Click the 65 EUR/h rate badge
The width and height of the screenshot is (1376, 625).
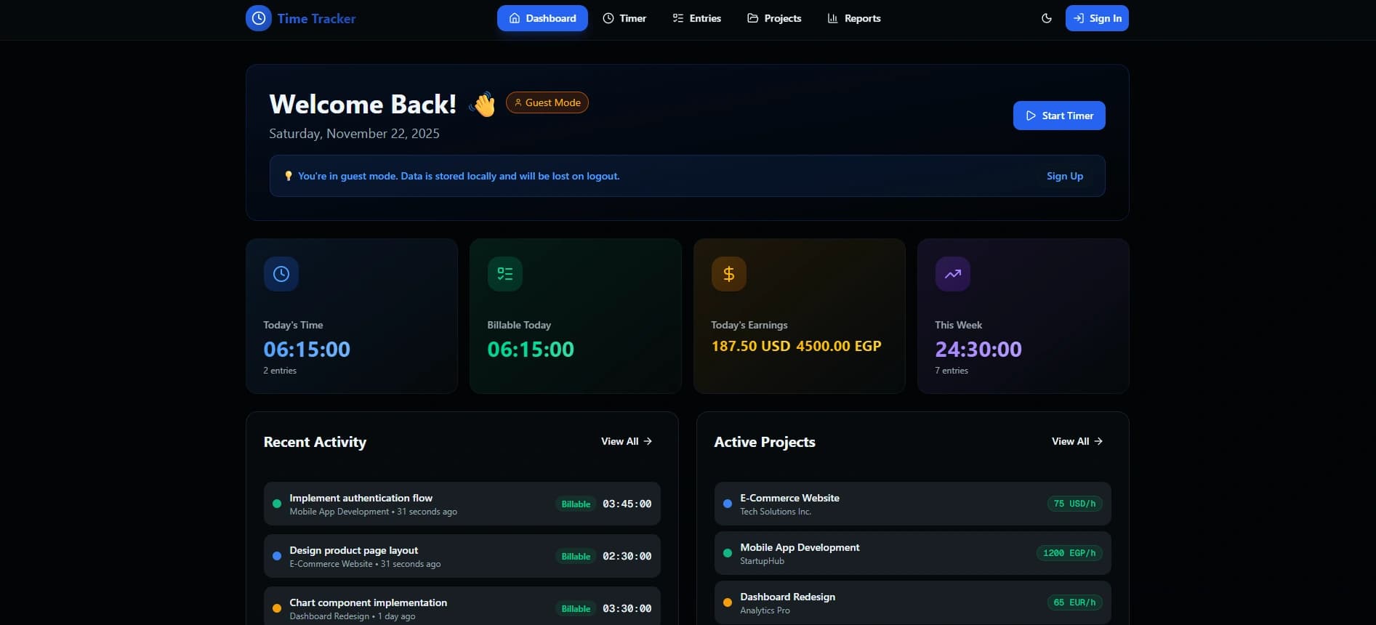1074,602
